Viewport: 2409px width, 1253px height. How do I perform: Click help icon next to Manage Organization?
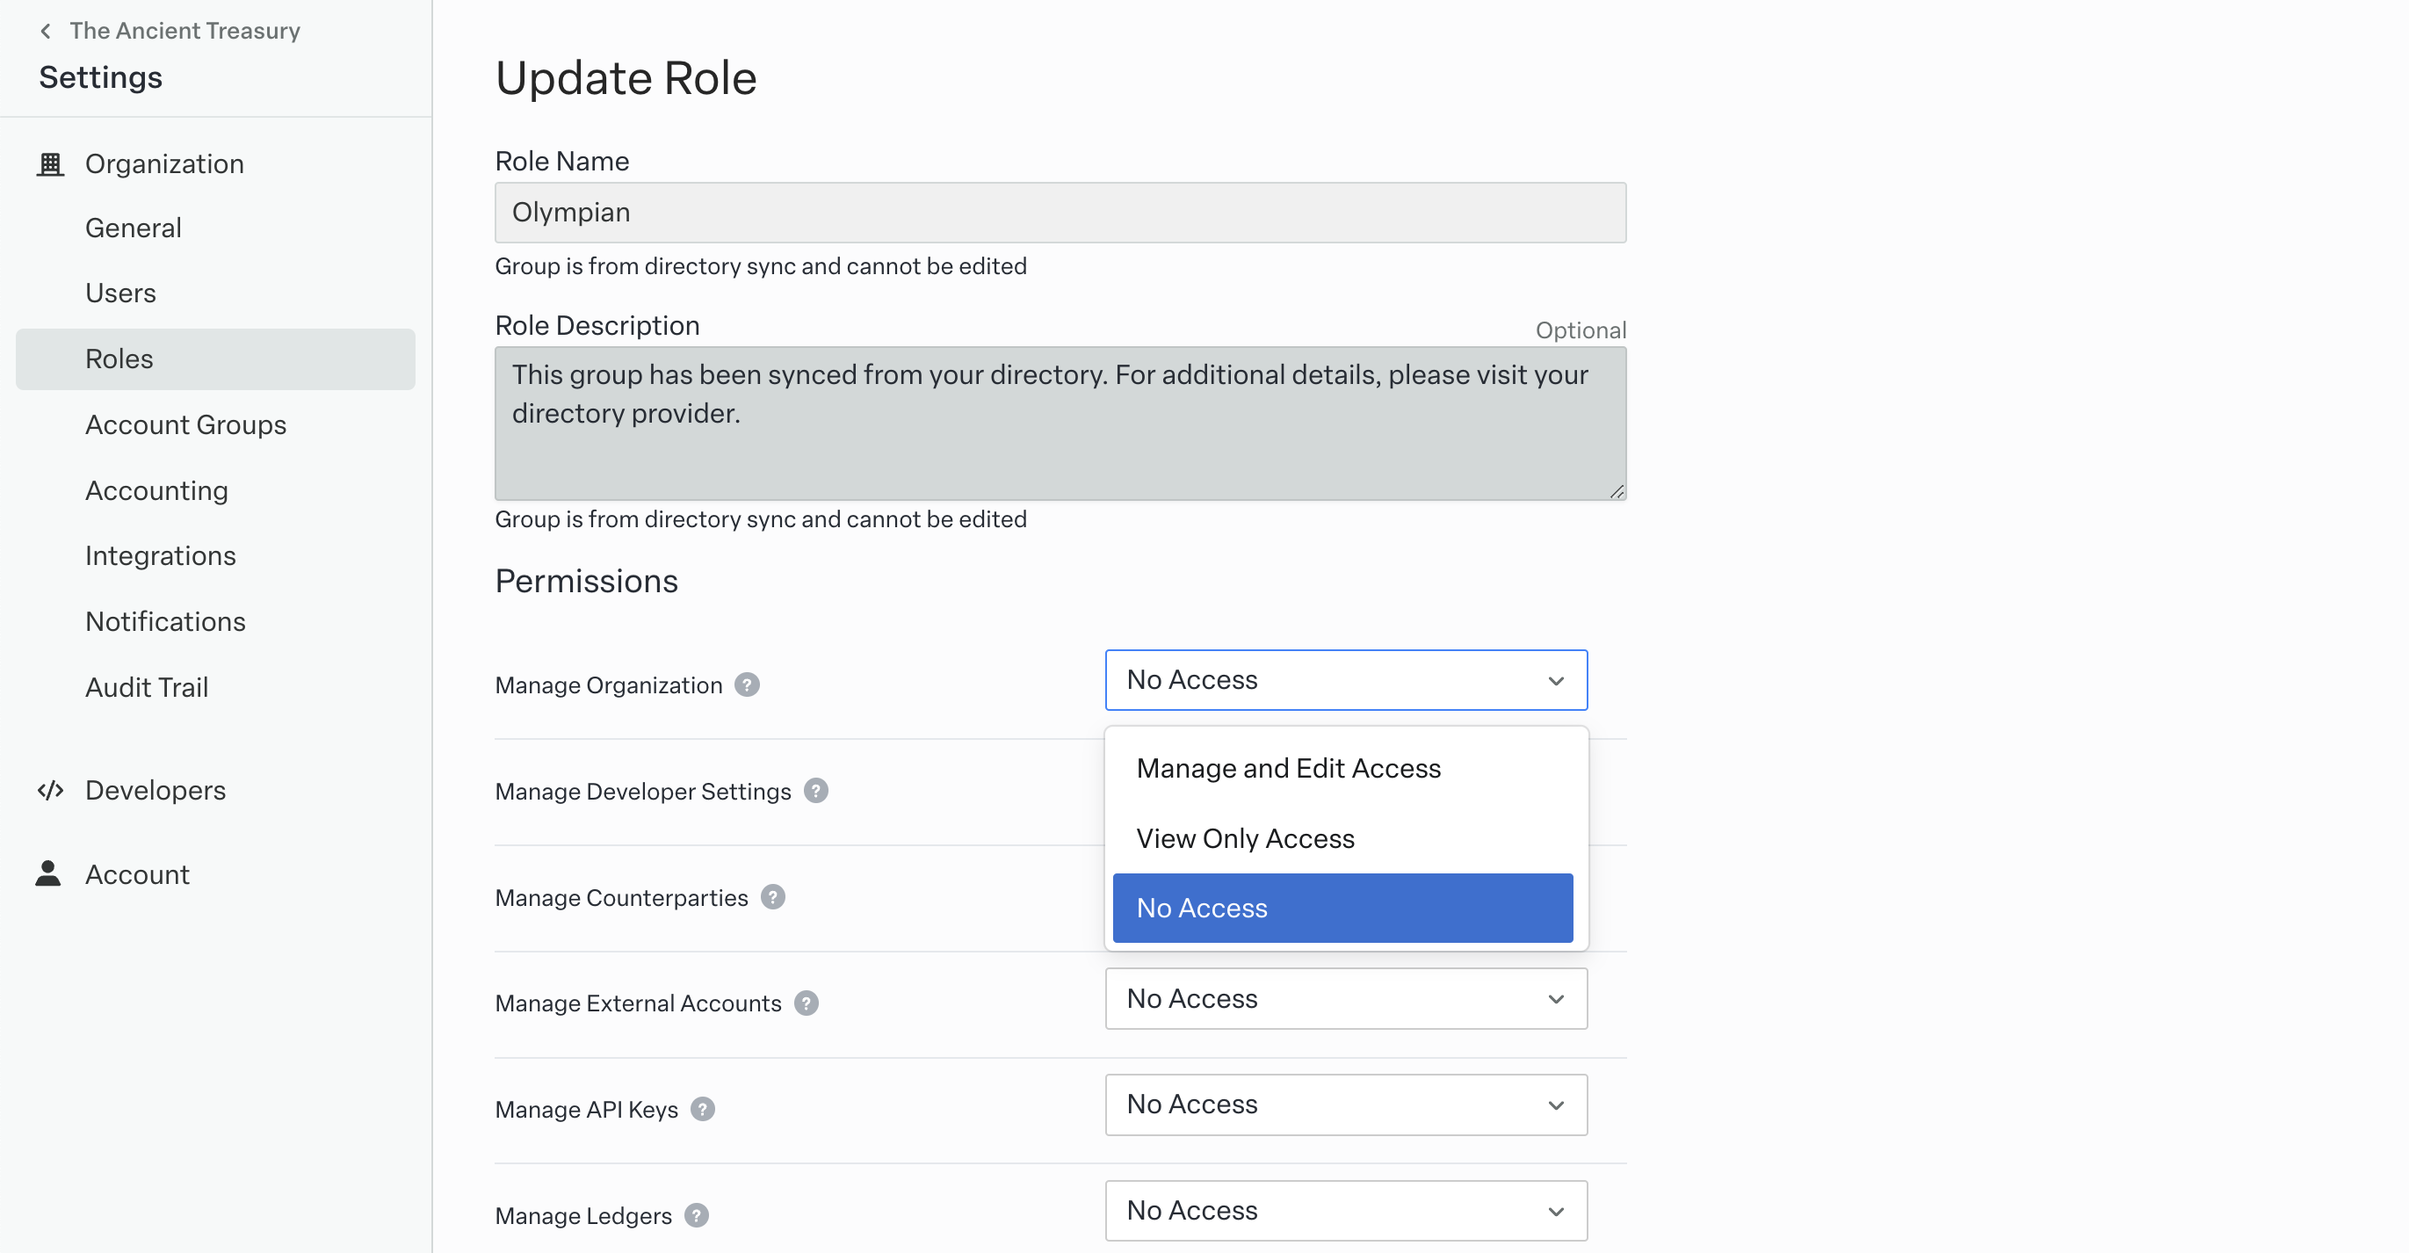point(746,684)
